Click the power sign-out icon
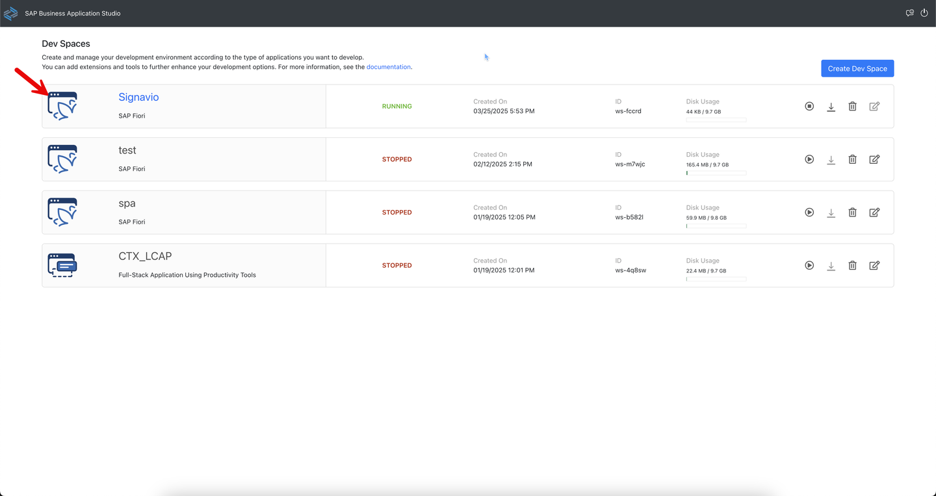936x496 pixels. point(924,13)
